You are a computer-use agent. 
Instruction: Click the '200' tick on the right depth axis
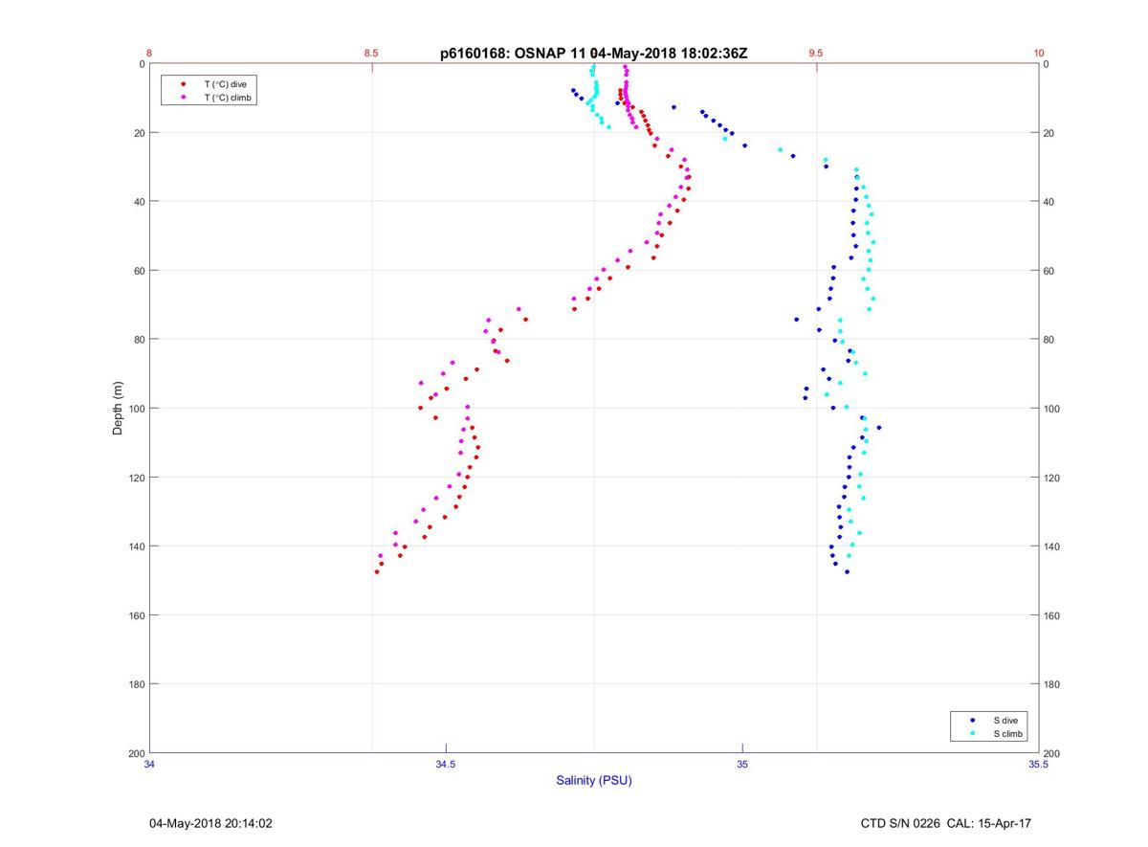click(1052, 753)
